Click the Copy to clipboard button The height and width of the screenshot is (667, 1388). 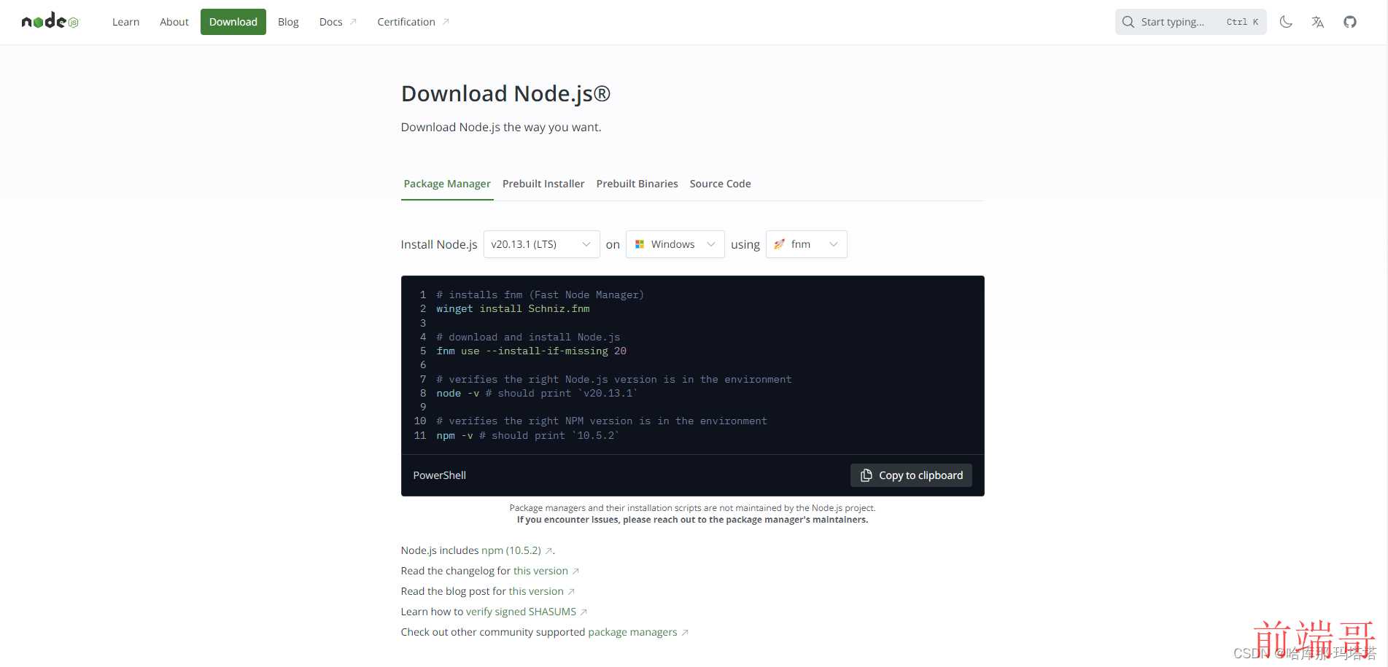click(x=911, y=475)
